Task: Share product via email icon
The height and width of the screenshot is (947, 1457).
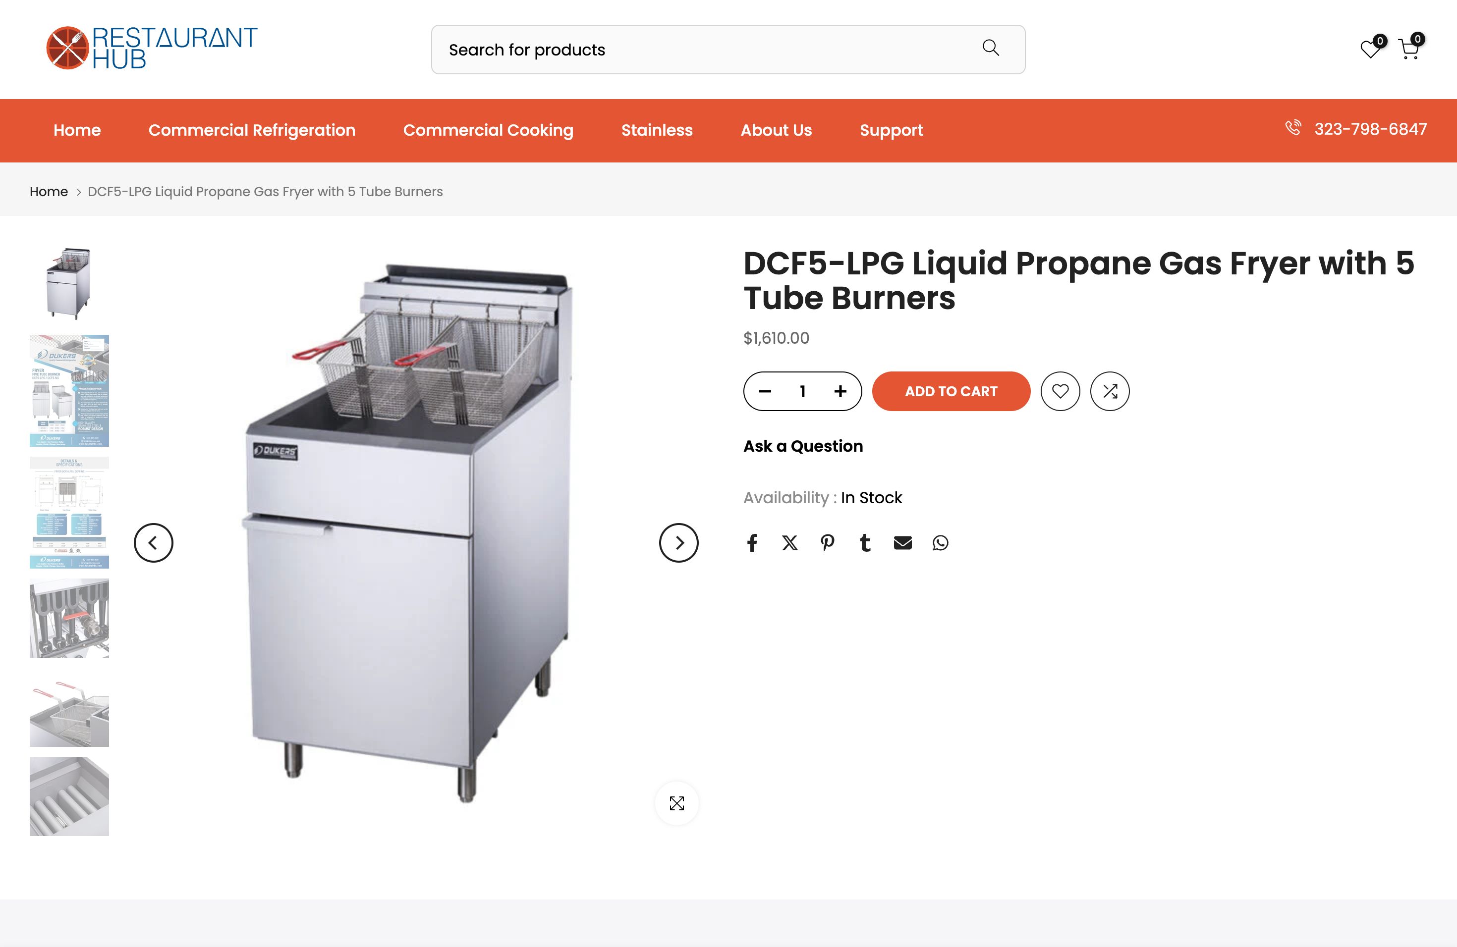Action: [x=902, y=543]
